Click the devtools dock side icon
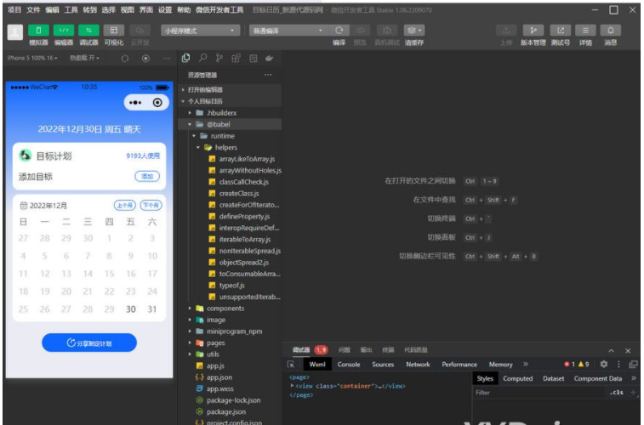Screen dimensions: 644x425 (633, 365)
